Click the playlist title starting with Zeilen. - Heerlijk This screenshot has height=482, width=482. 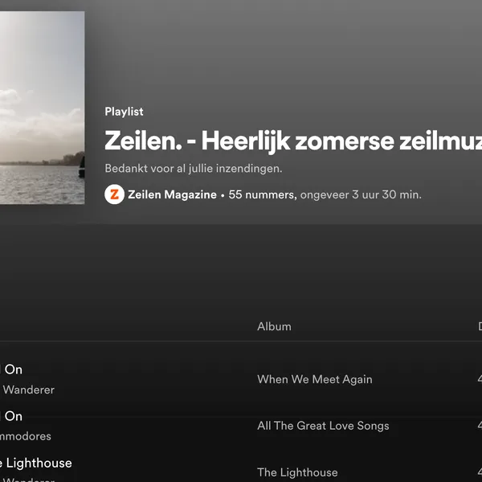click(x=293, y=141)
